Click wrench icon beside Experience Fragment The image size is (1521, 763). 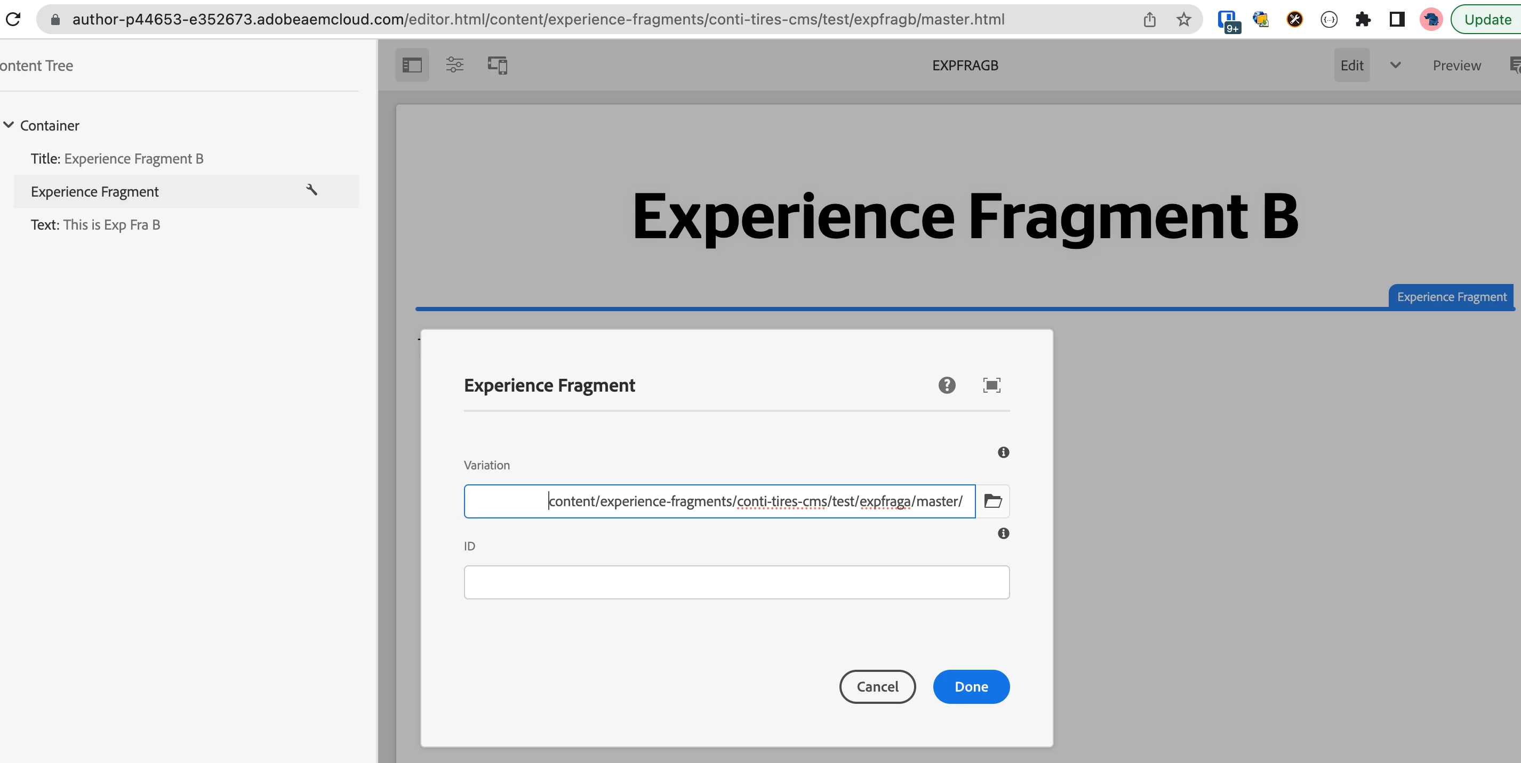click(312, 190)
